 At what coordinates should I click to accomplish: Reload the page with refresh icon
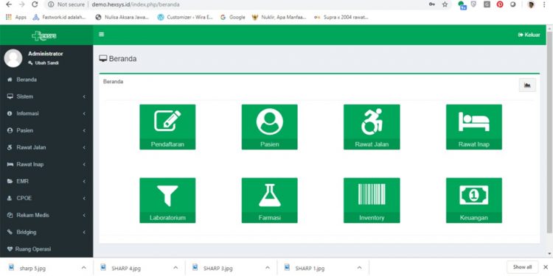[35, 4]
